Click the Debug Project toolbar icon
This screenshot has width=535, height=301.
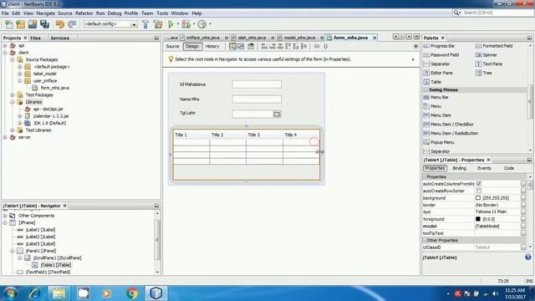[x=186, y=24]
